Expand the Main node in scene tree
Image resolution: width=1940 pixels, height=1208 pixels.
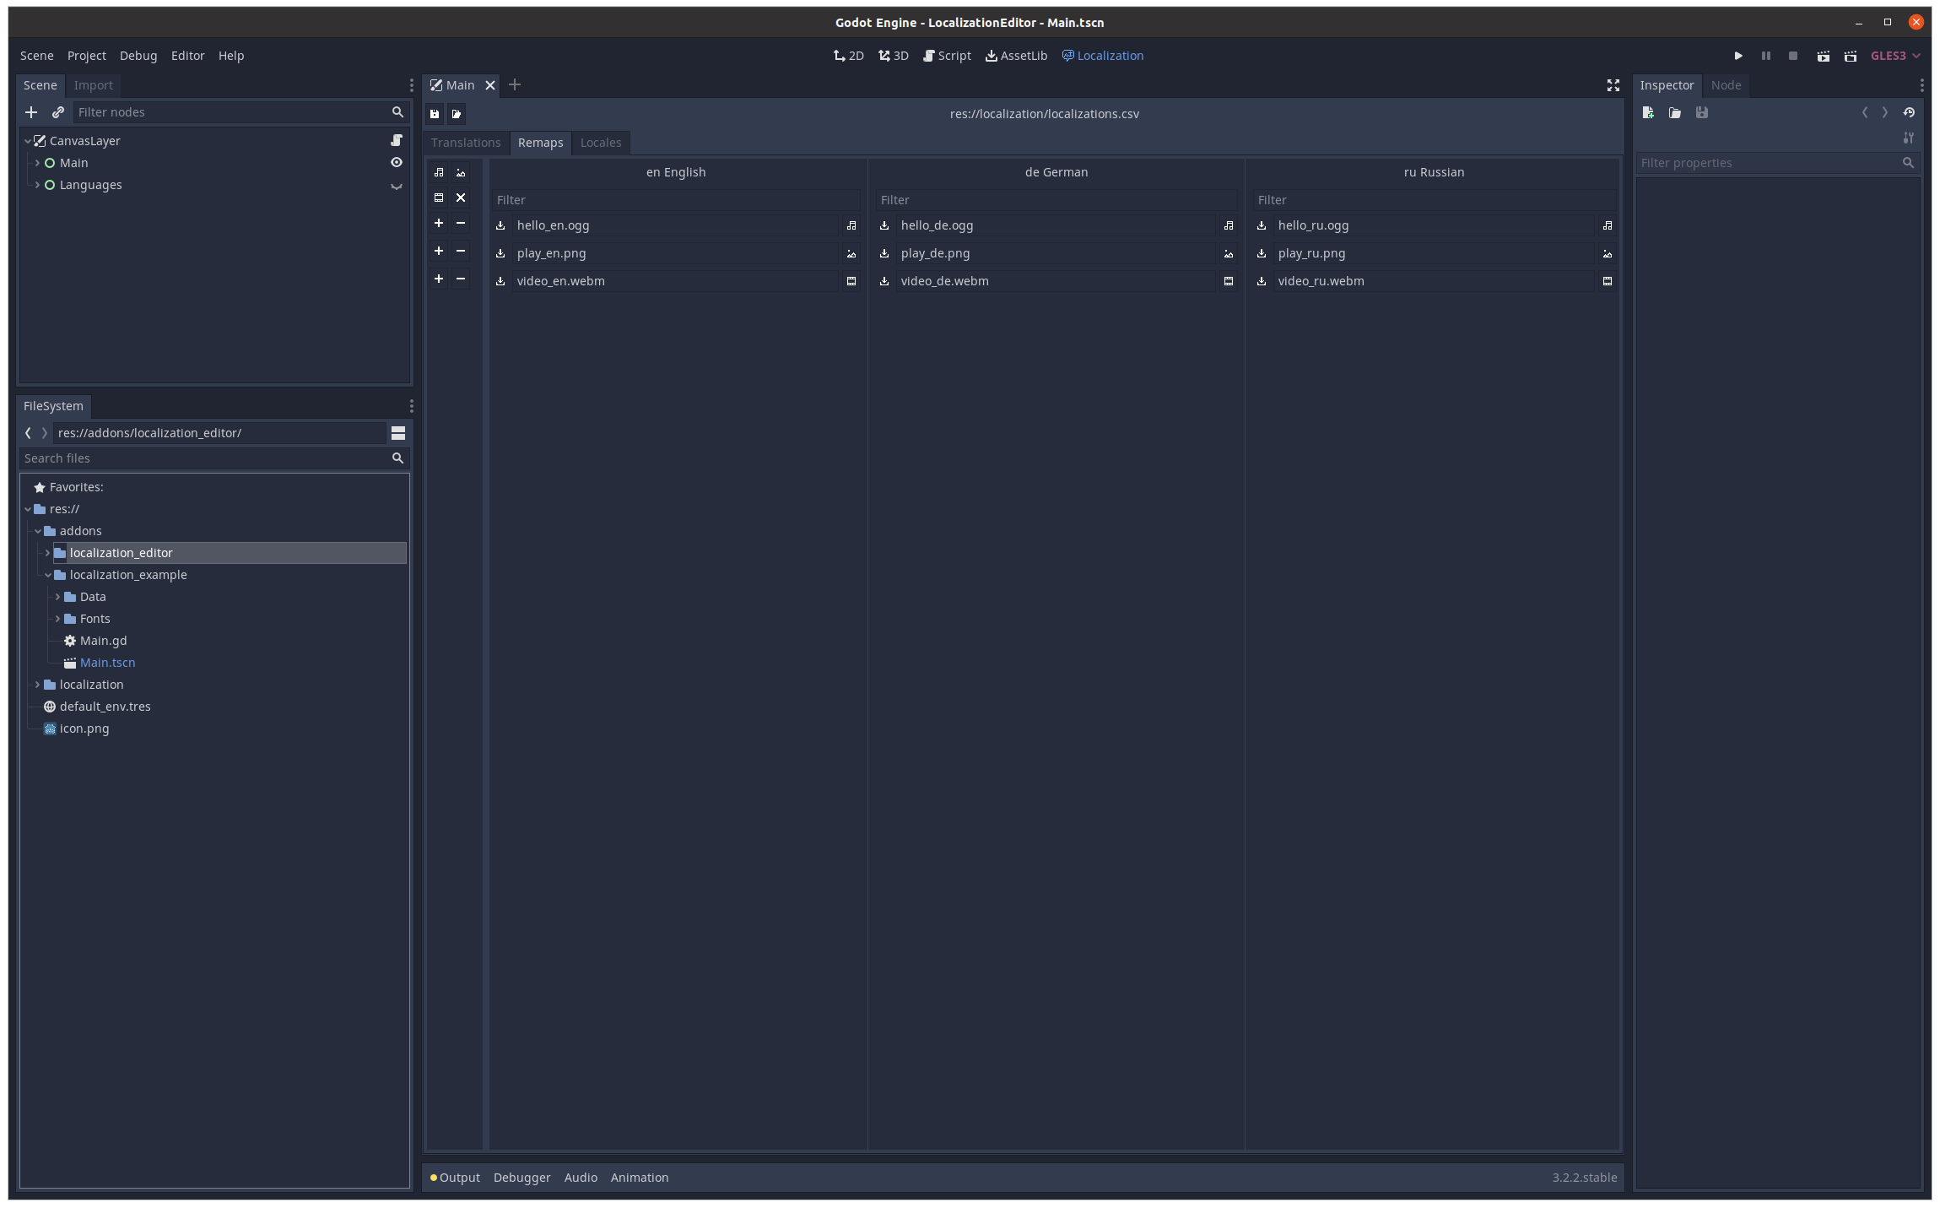(37, 163)
